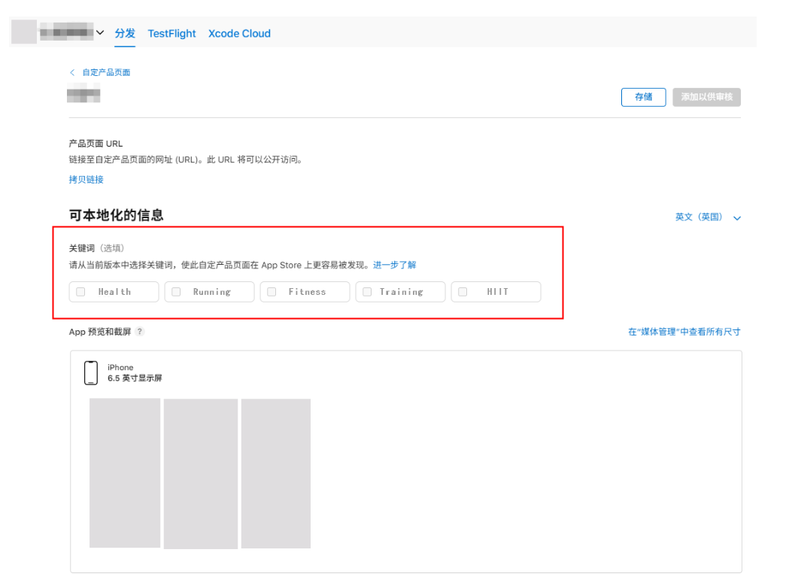Click the help question mark icon
Viewport: 792px width, 586px height.
(139, 332)
